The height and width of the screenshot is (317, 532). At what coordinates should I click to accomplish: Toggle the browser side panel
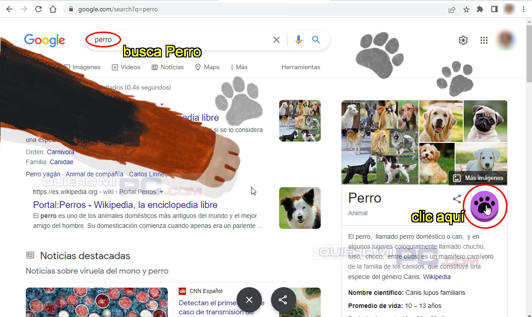(494, 9)
